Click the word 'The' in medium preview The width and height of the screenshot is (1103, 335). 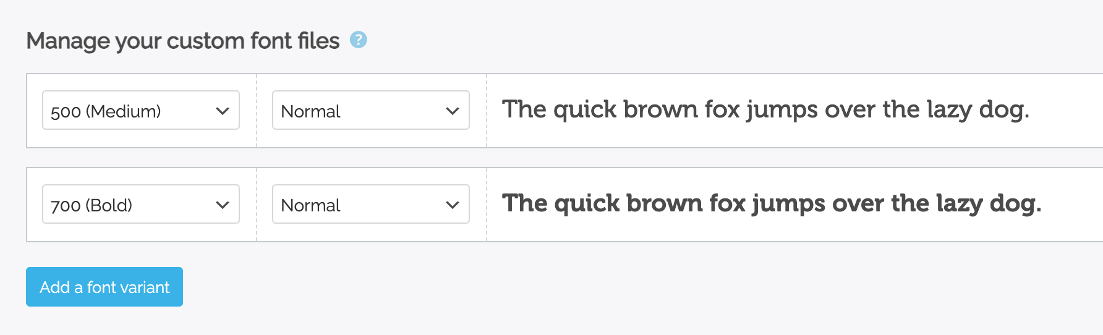(x=524, y=109)
